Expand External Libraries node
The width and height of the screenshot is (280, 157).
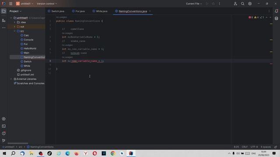11,79
